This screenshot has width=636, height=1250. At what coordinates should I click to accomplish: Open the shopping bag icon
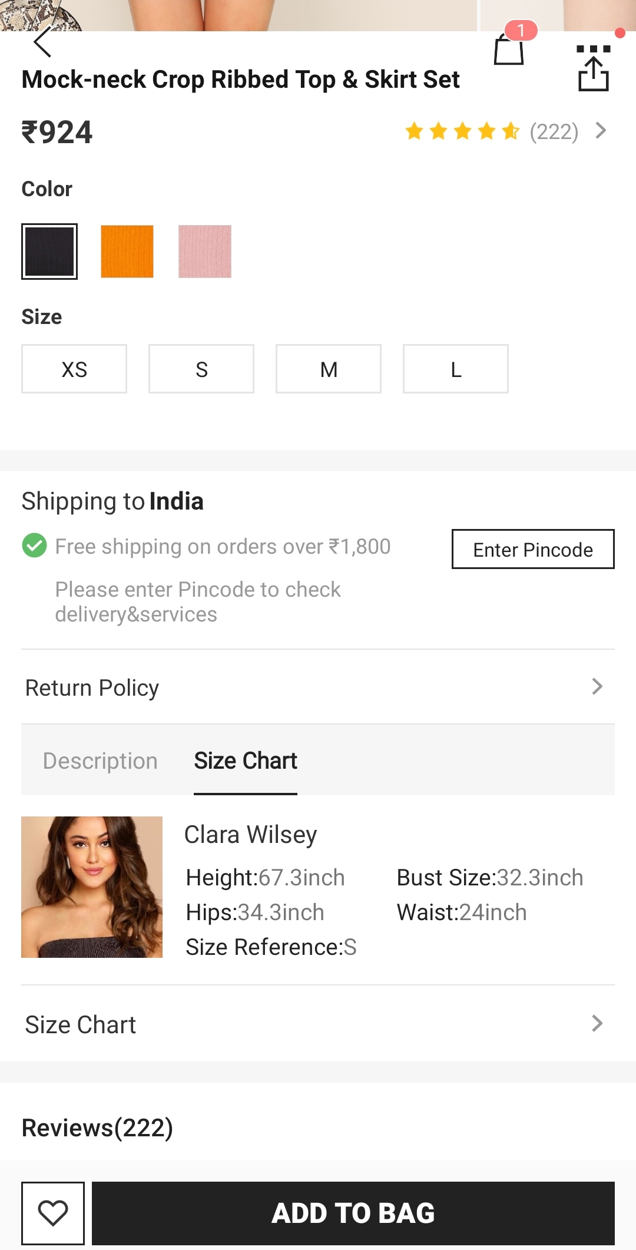point(509,49)
